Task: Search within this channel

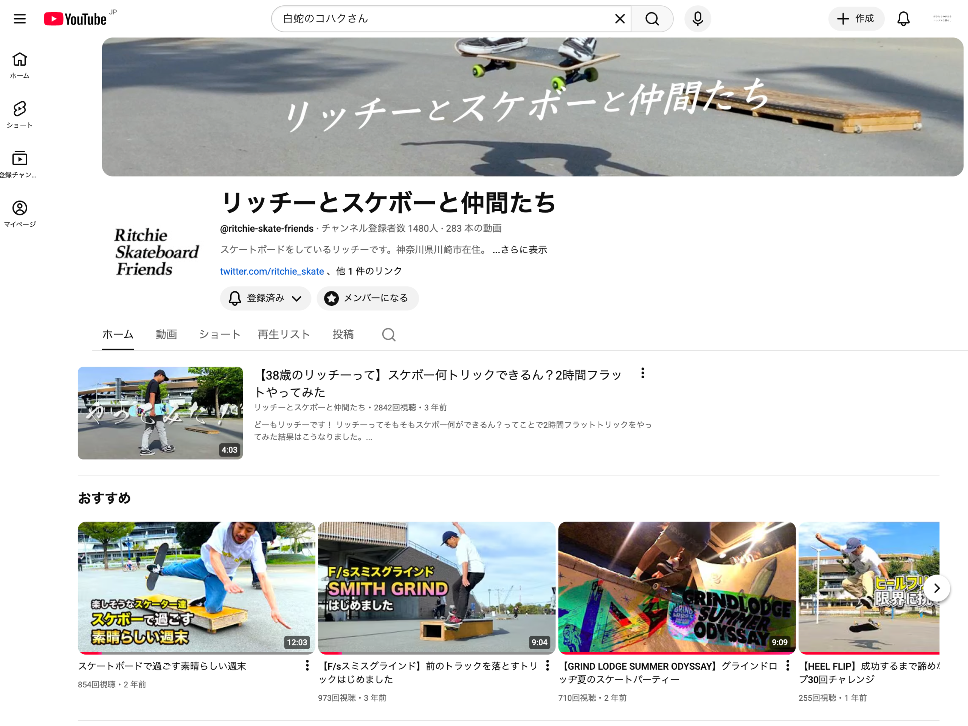Action: (x=389, y=334)
